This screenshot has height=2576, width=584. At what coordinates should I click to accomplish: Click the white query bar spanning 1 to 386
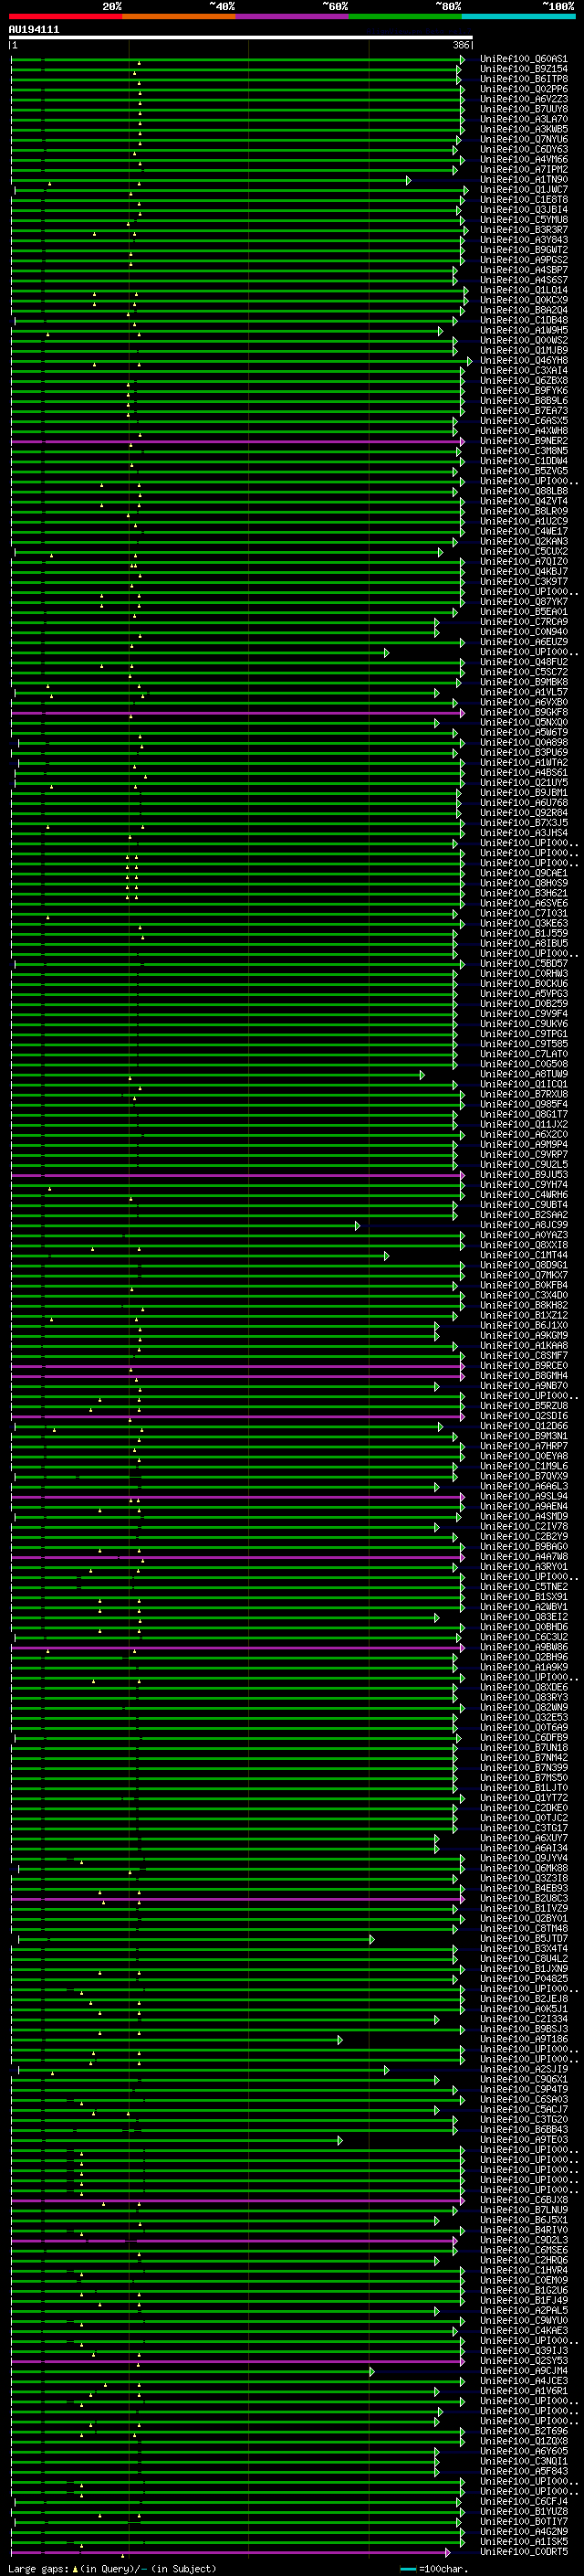tap(241, 38)
